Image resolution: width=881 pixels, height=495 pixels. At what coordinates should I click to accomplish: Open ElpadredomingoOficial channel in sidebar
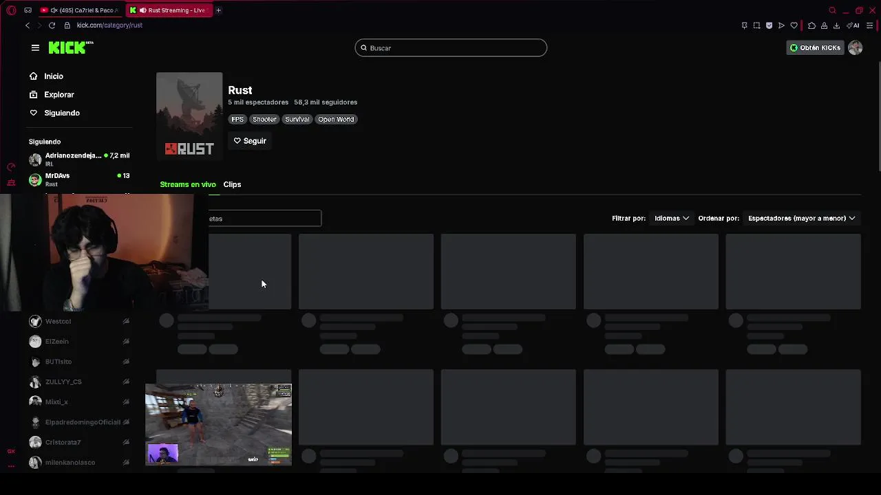79,422
